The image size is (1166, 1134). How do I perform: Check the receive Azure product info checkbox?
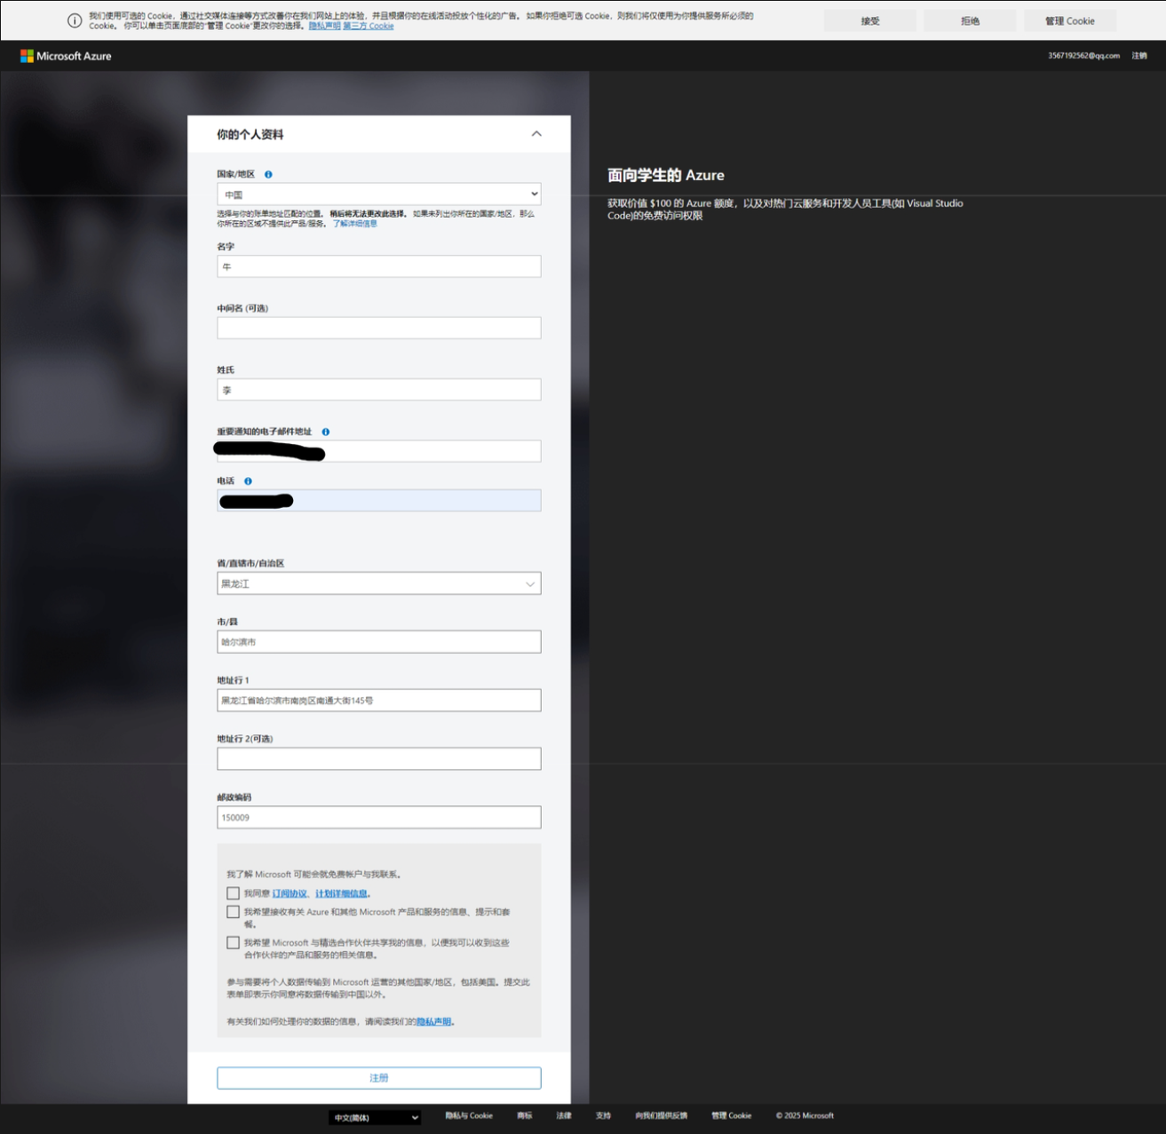[x=233, y=912]
